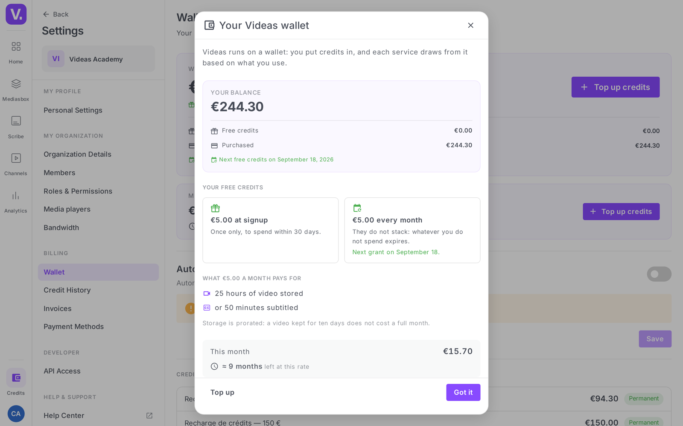Click the top Top up credits button
683x426 pixels.
615,87
